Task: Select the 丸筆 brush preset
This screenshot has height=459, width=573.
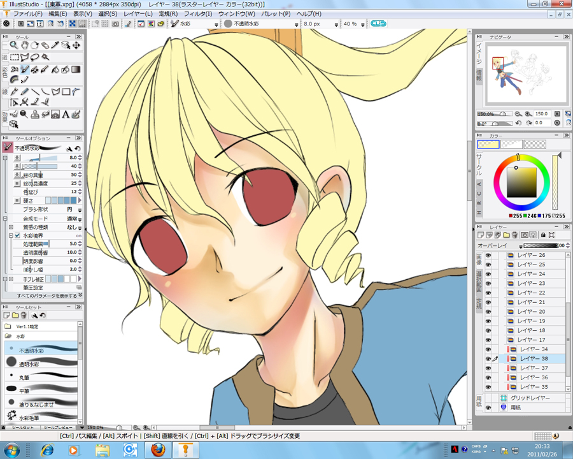Action: click(x=41, y=375)
